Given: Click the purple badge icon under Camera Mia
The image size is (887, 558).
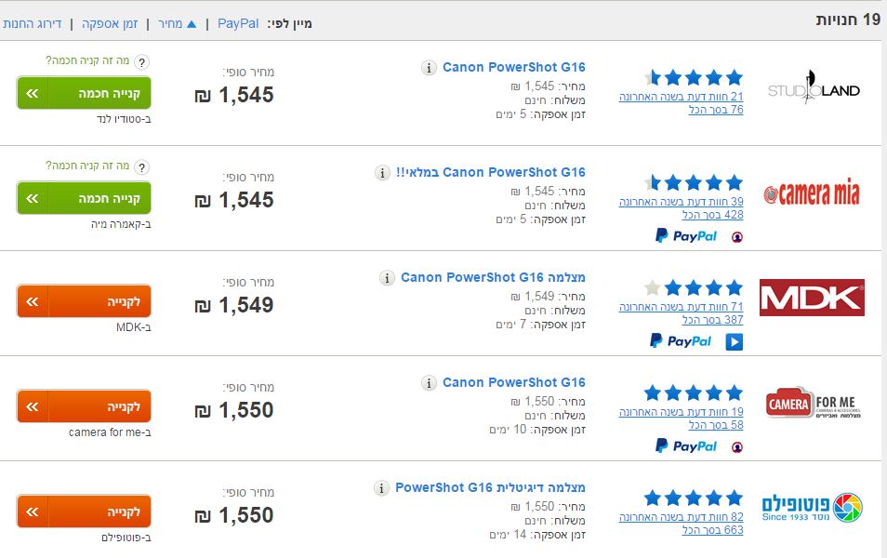Looking at the screenshot, I should pos(737,237).
